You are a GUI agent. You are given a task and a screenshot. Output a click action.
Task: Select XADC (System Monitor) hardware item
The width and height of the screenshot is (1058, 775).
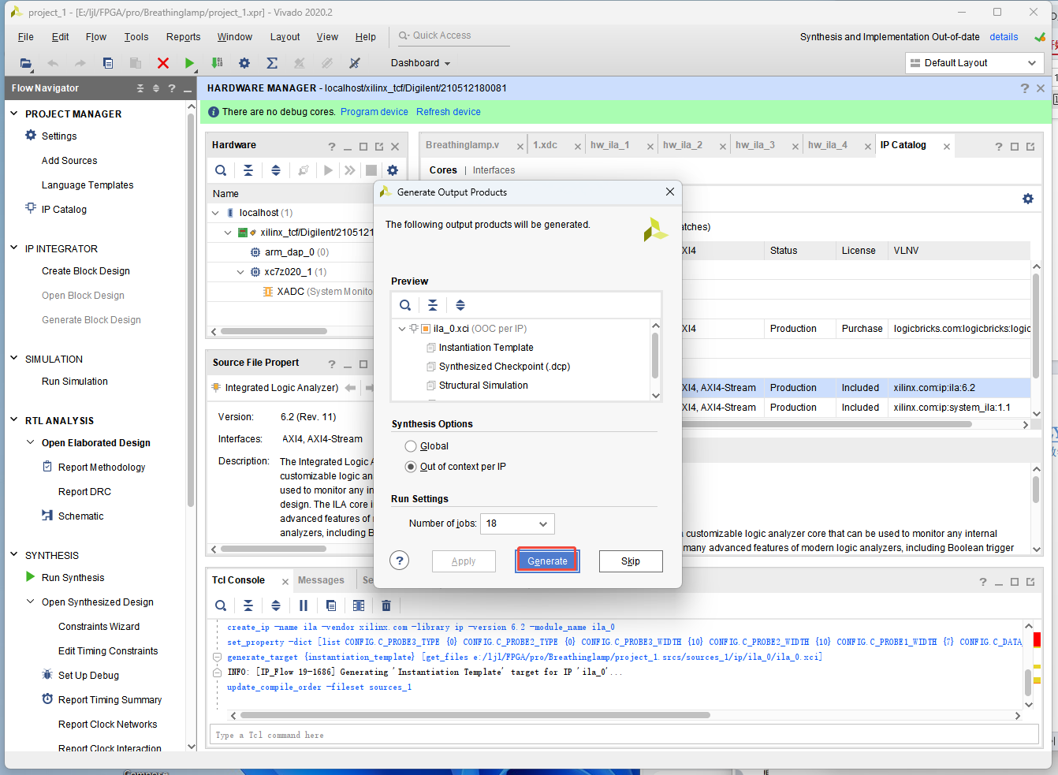point(317,292)
